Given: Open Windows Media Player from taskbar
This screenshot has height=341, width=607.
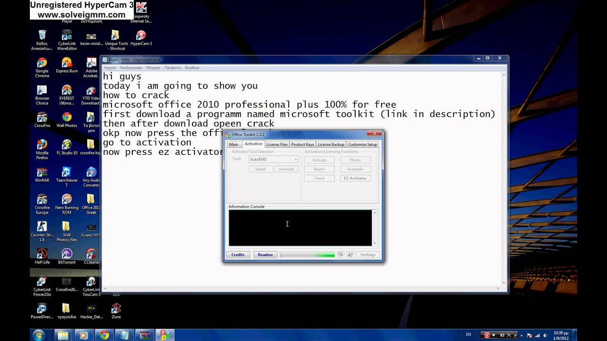Looking at the screenshot, I should [83, 335].
